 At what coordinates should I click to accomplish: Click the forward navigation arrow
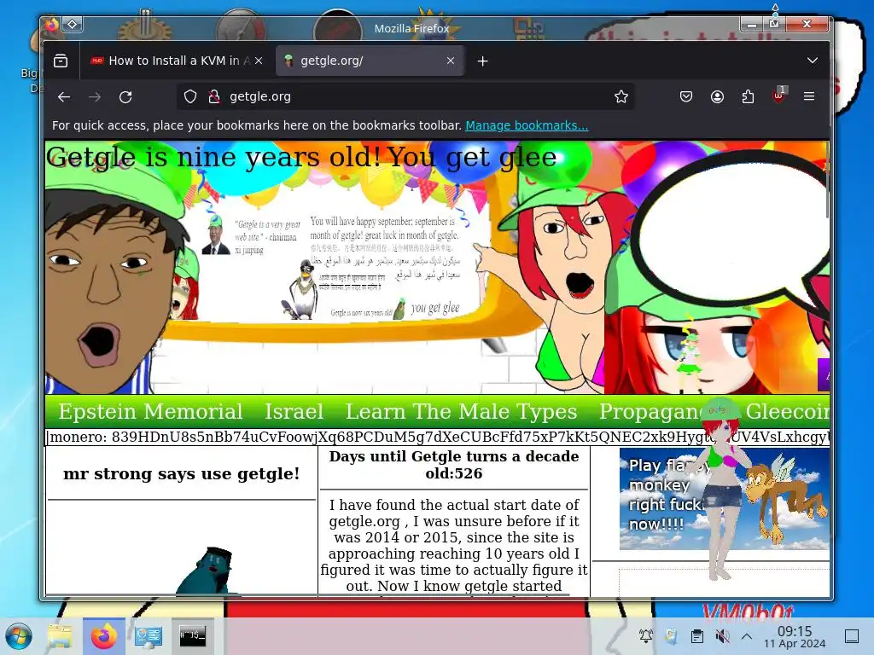[95, 97]
